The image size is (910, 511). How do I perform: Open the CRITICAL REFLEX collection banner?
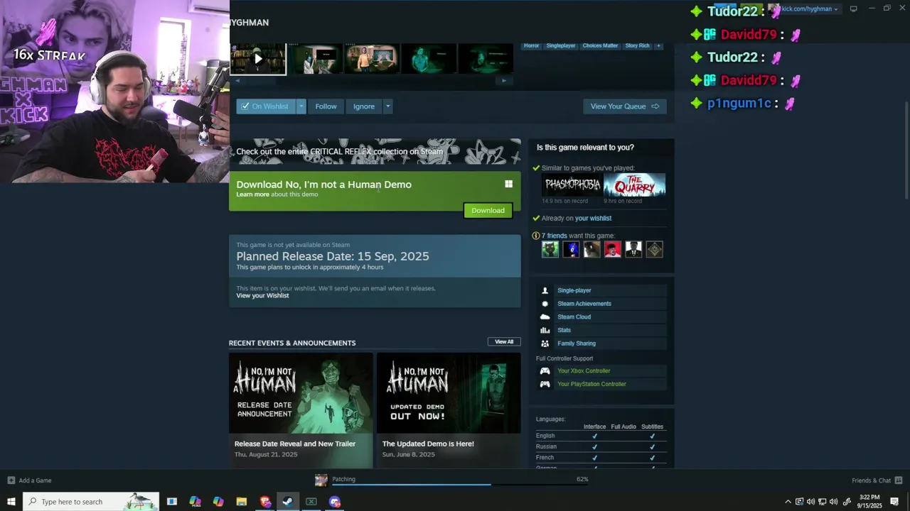(x=375, y=151)
